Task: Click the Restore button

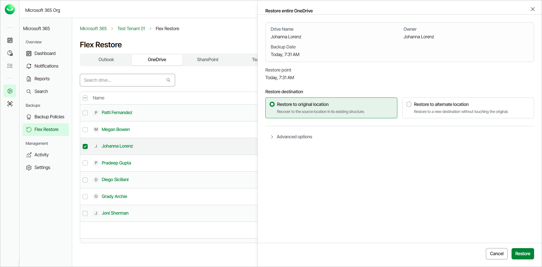Action: point(523,254)
